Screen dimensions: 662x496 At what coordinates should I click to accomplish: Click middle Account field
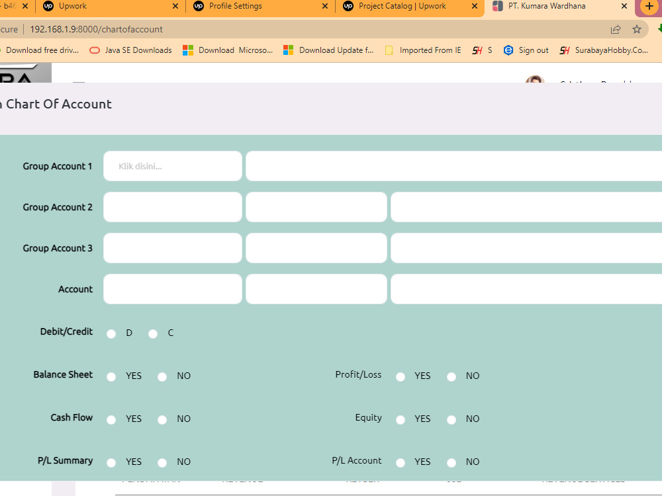tap(316, 289)
